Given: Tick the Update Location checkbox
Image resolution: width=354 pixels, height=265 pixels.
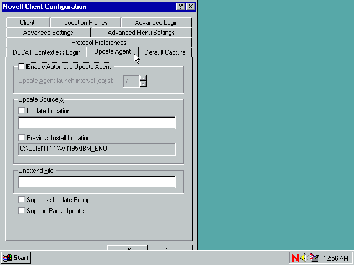Looking at the screenshot, I should click(22, 110).
